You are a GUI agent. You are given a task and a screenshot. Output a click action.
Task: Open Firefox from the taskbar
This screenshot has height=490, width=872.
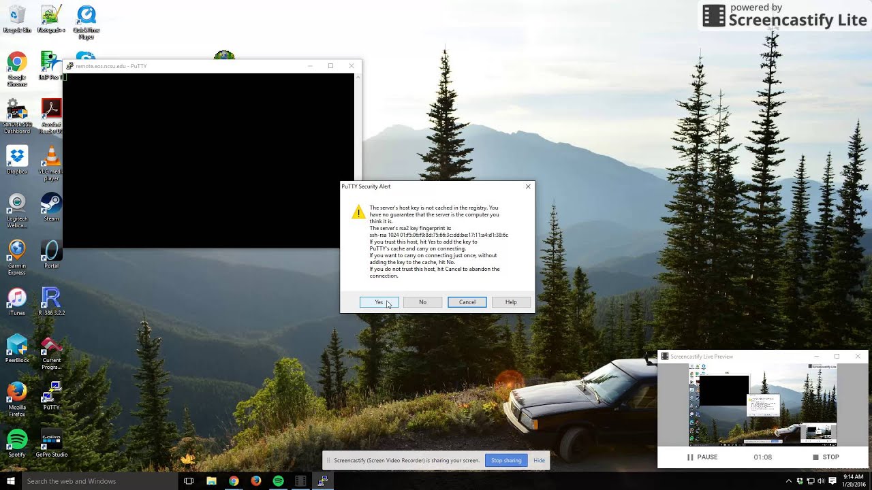pyautogui.click(x=256, y=481)
